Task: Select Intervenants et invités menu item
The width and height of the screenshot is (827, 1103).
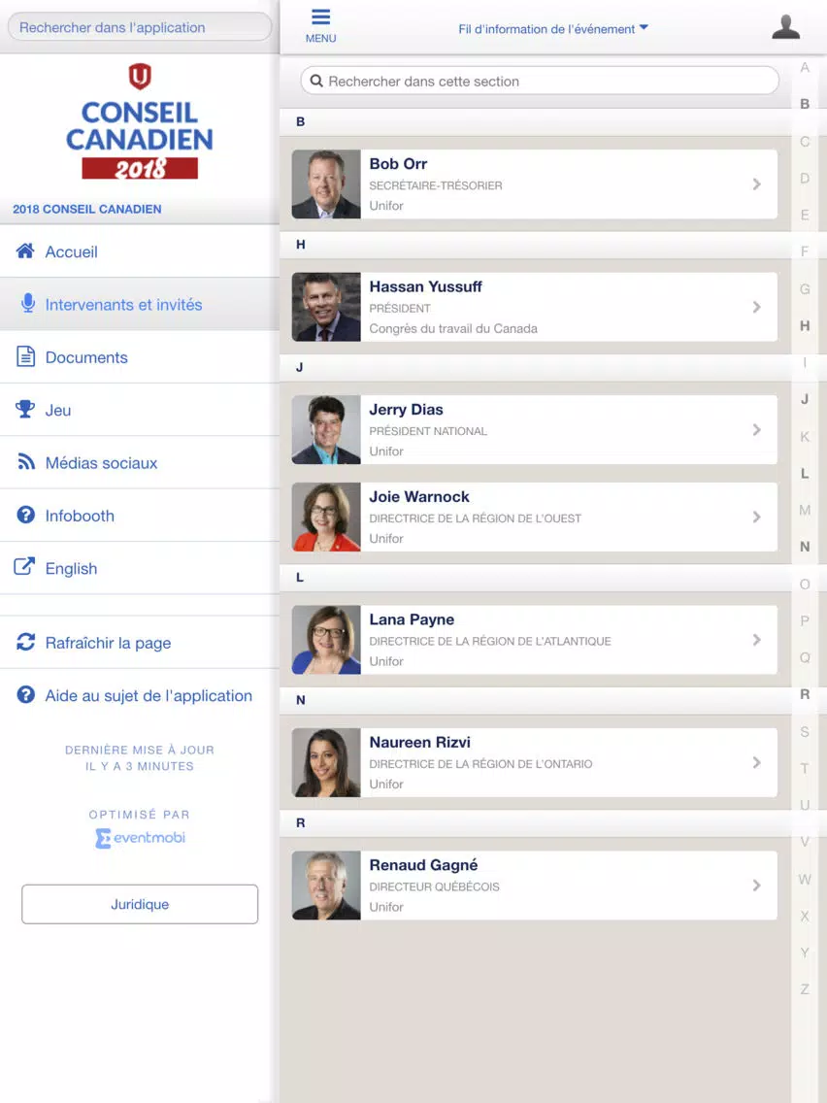Action: 139,304
